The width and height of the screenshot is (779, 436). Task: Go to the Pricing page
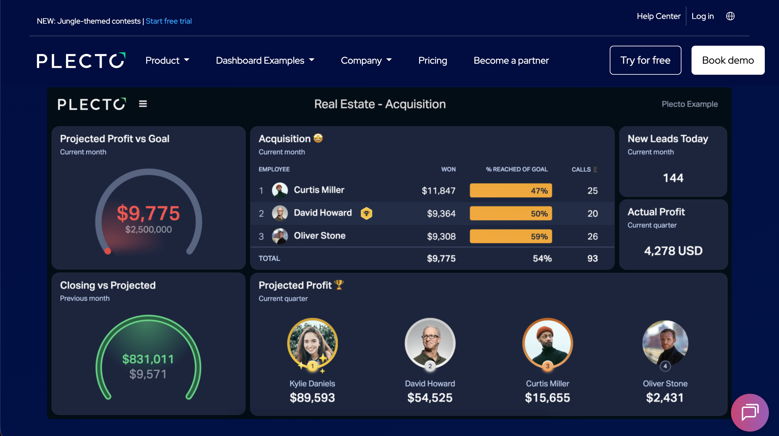click(x=432, y=60)
